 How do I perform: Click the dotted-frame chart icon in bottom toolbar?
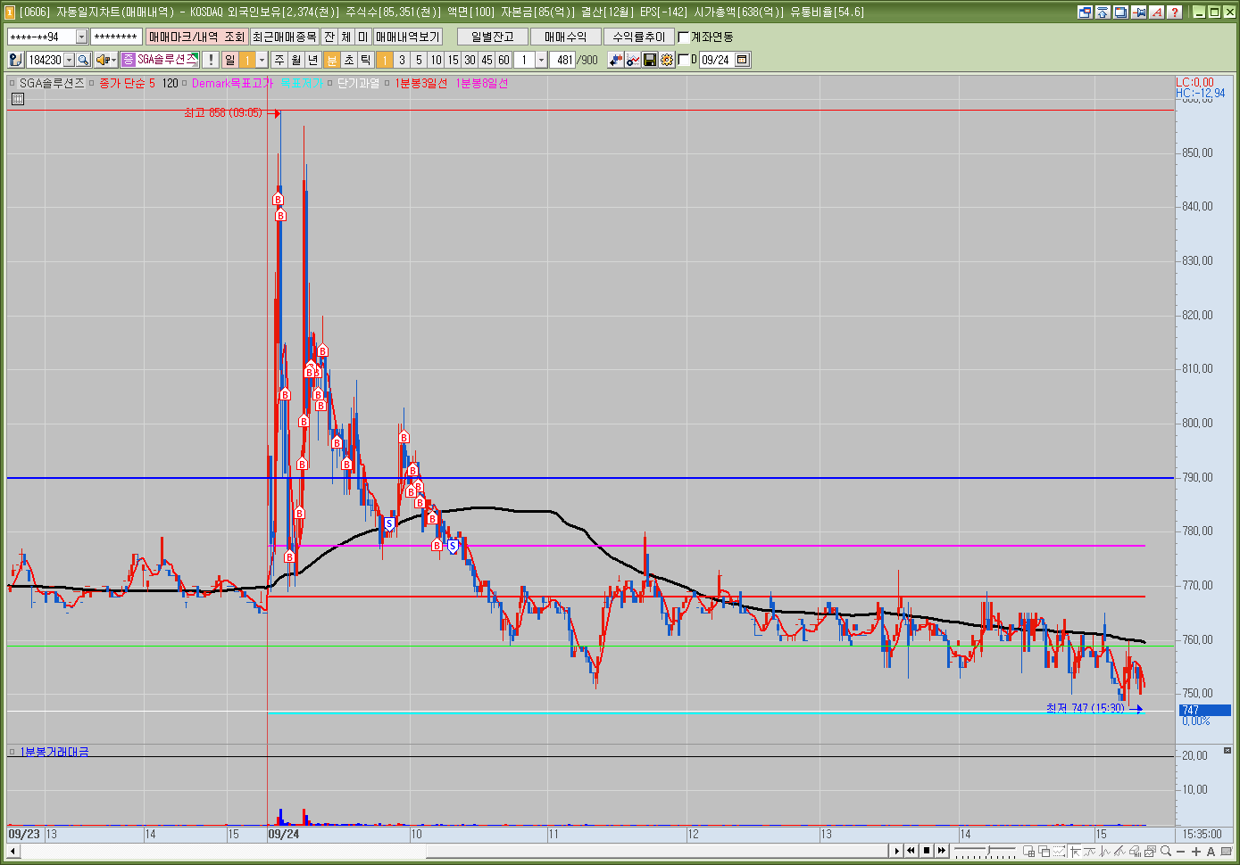[x=1059, y=852]
